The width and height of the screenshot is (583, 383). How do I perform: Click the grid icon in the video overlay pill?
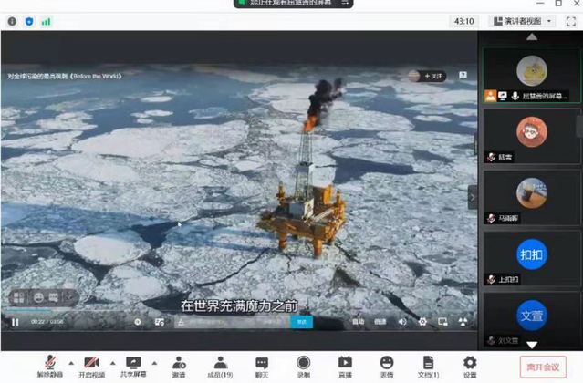pyautogui.click(x=18, y=297)
